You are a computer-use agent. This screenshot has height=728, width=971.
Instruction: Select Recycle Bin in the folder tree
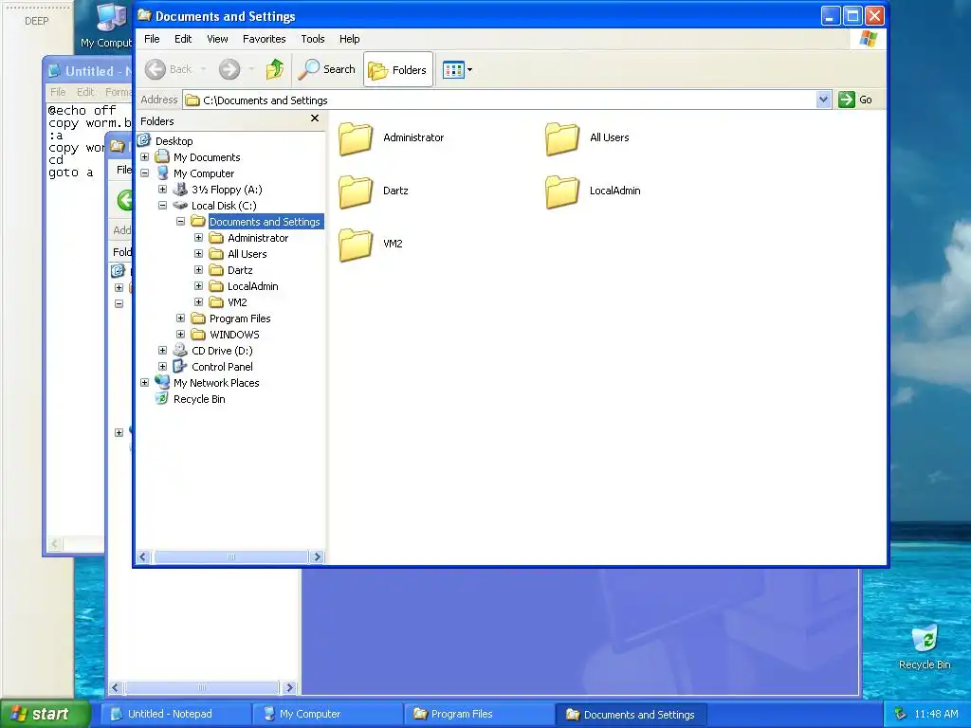(199, 399)
